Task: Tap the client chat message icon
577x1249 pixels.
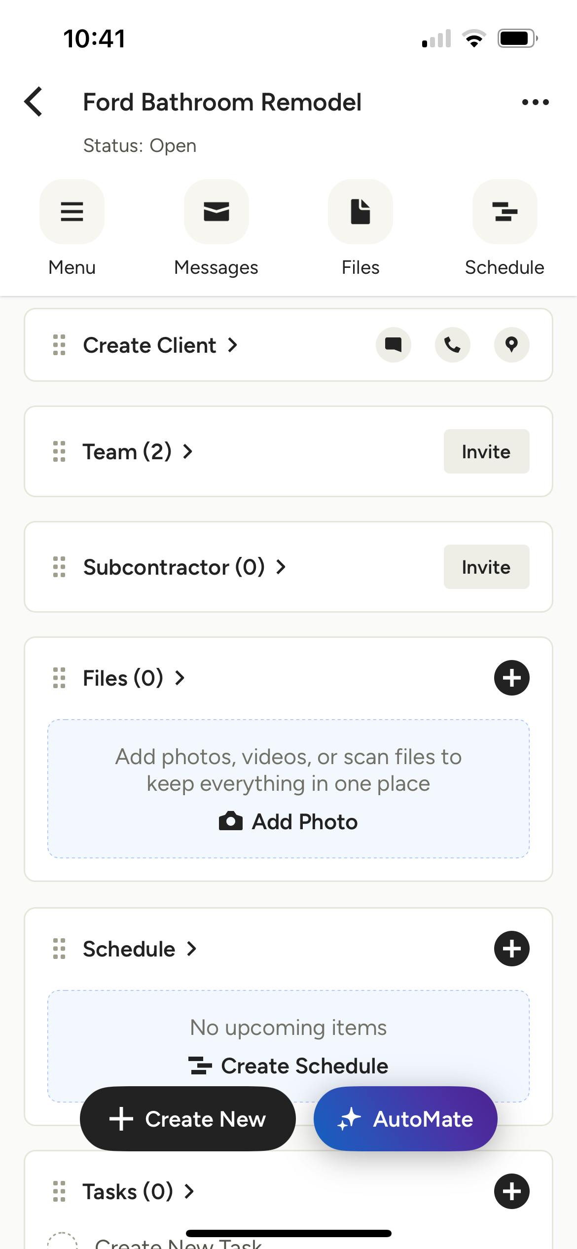Action: point(393,345)
